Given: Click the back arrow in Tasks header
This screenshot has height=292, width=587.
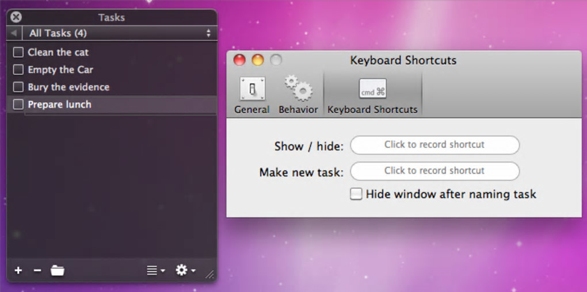Looking at the screenshot, I should 14,33.
